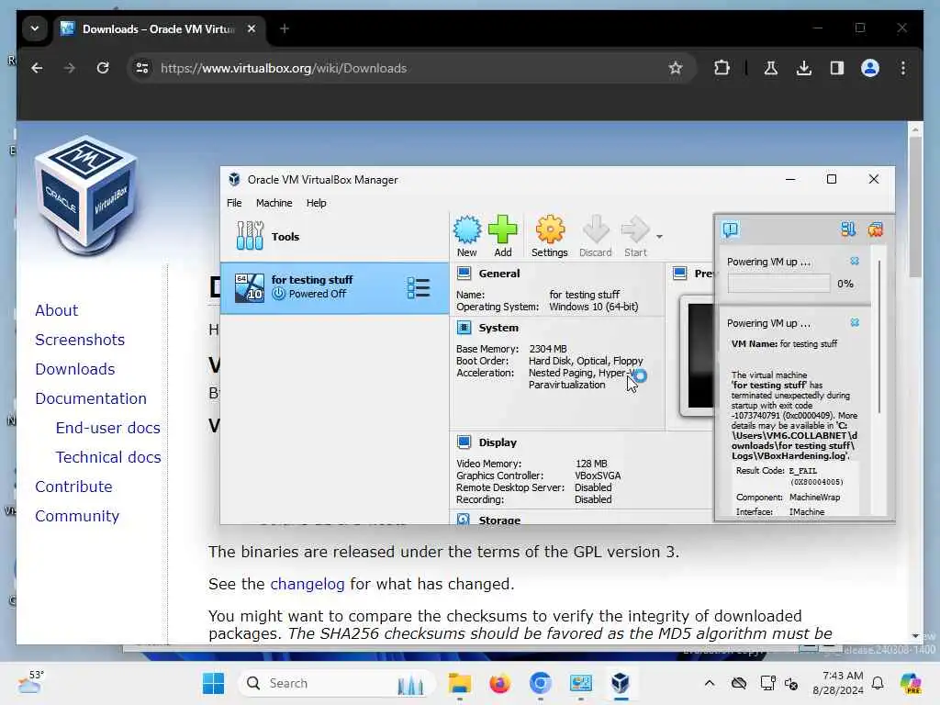This screenshot has width=940, height=705.
Task: Click the taskbar Search box
Action: point(337,683)
